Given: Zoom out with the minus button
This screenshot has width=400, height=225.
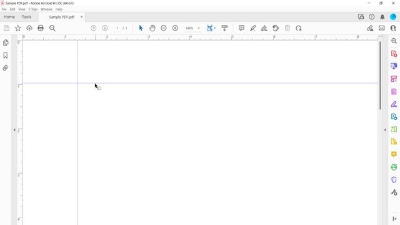Looking at the screenshot, I should (x=164, y=28).
